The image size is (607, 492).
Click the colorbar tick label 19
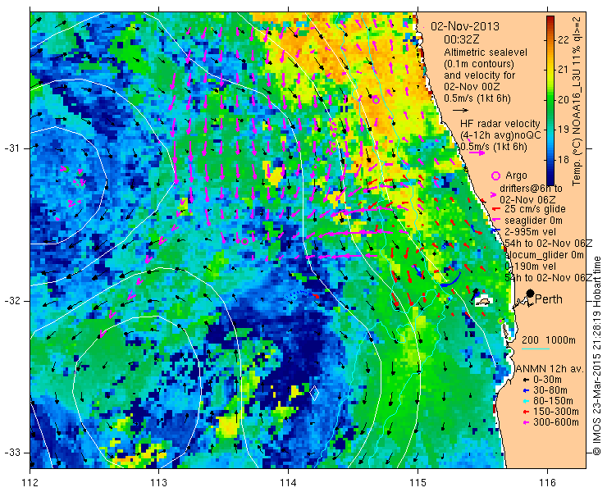tap(564, 130)
